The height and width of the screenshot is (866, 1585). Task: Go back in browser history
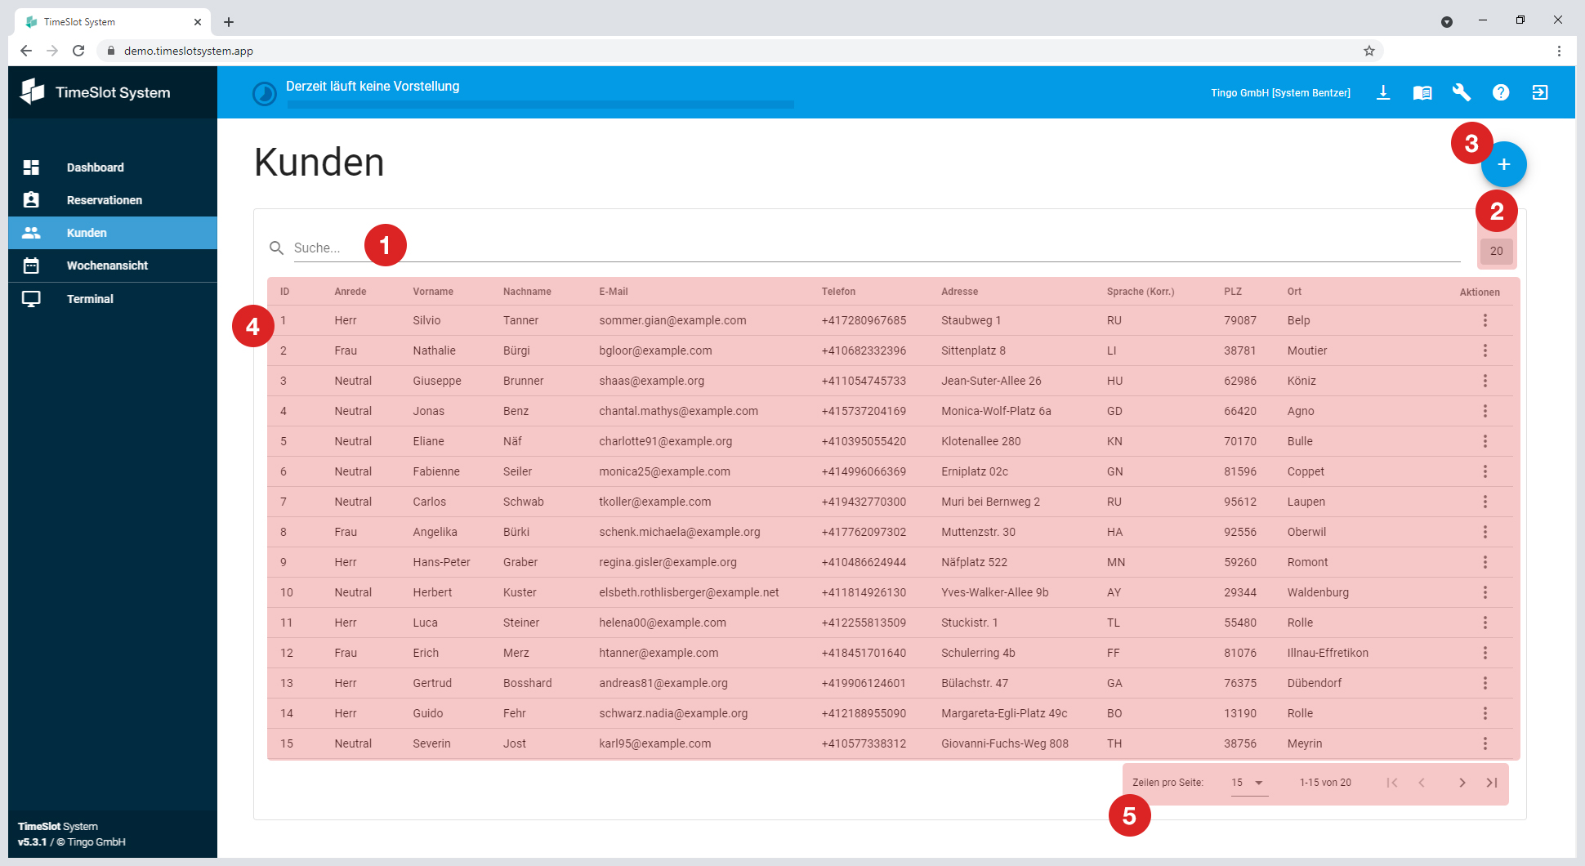click(26, 51)
